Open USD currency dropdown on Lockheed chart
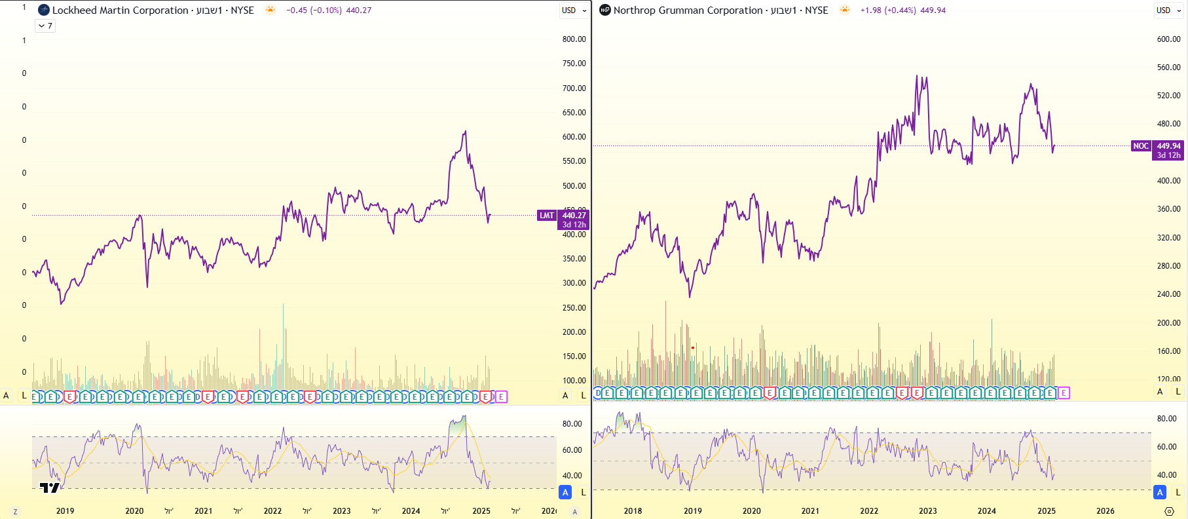Viewport: 1188px width, 519px height. [x=574, y=10]
